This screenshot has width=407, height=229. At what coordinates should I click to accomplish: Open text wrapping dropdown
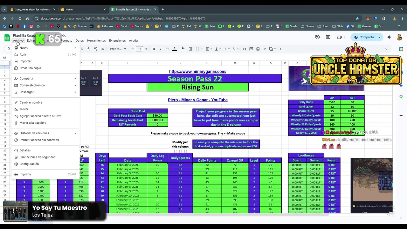pyautogui.click(x=226, y=49)
